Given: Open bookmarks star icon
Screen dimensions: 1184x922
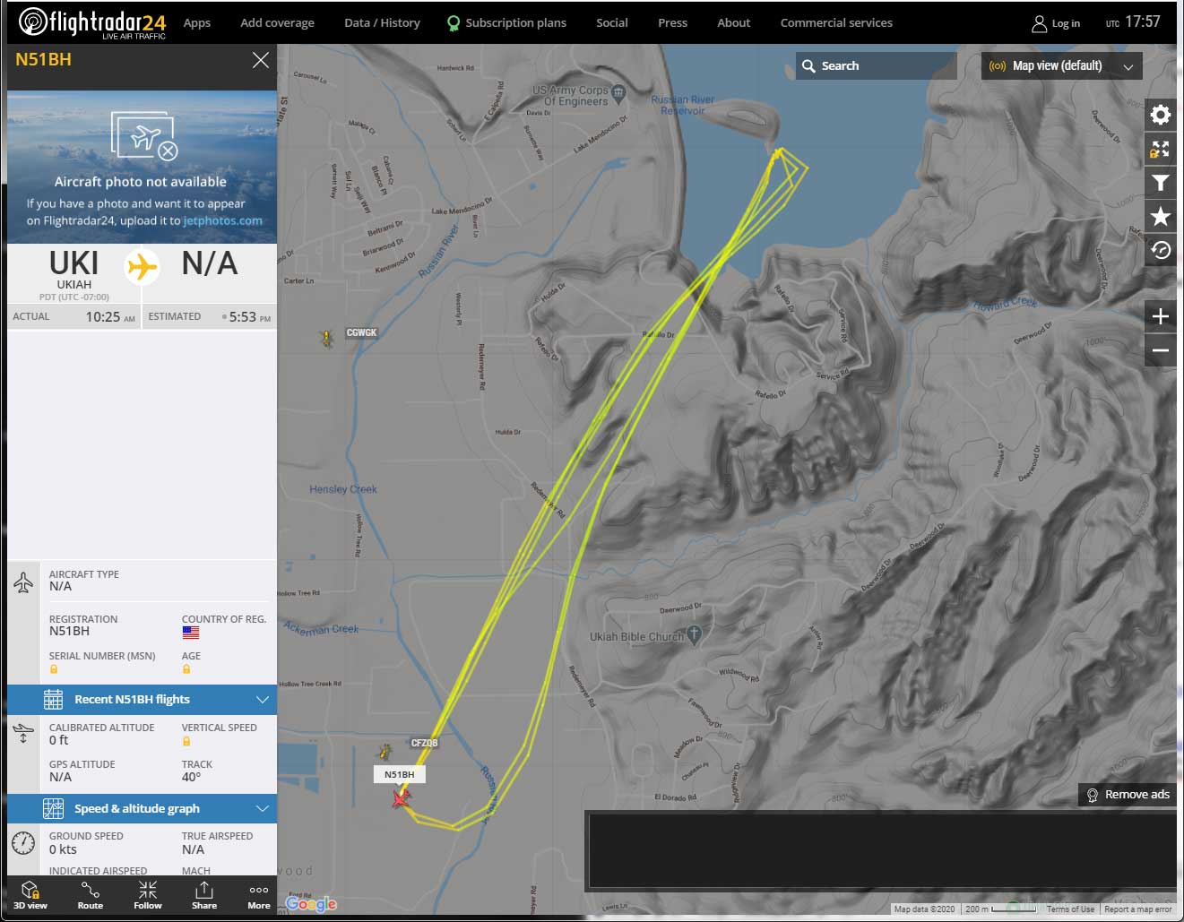Looking at the screenshot, I should pos(1160,216).
